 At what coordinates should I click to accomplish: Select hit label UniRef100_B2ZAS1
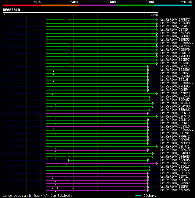(175, 73)
